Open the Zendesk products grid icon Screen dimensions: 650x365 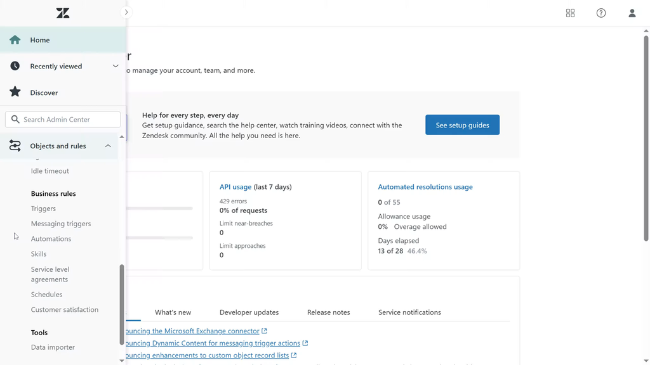[x=570, y=13]
